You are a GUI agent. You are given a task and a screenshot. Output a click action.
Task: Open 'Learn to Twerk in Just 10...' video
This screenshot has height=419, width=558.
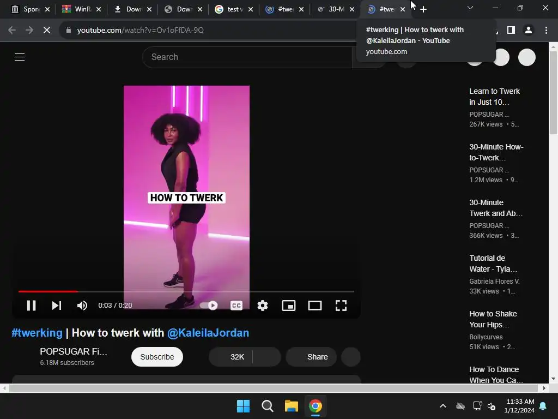pos(494,97)
